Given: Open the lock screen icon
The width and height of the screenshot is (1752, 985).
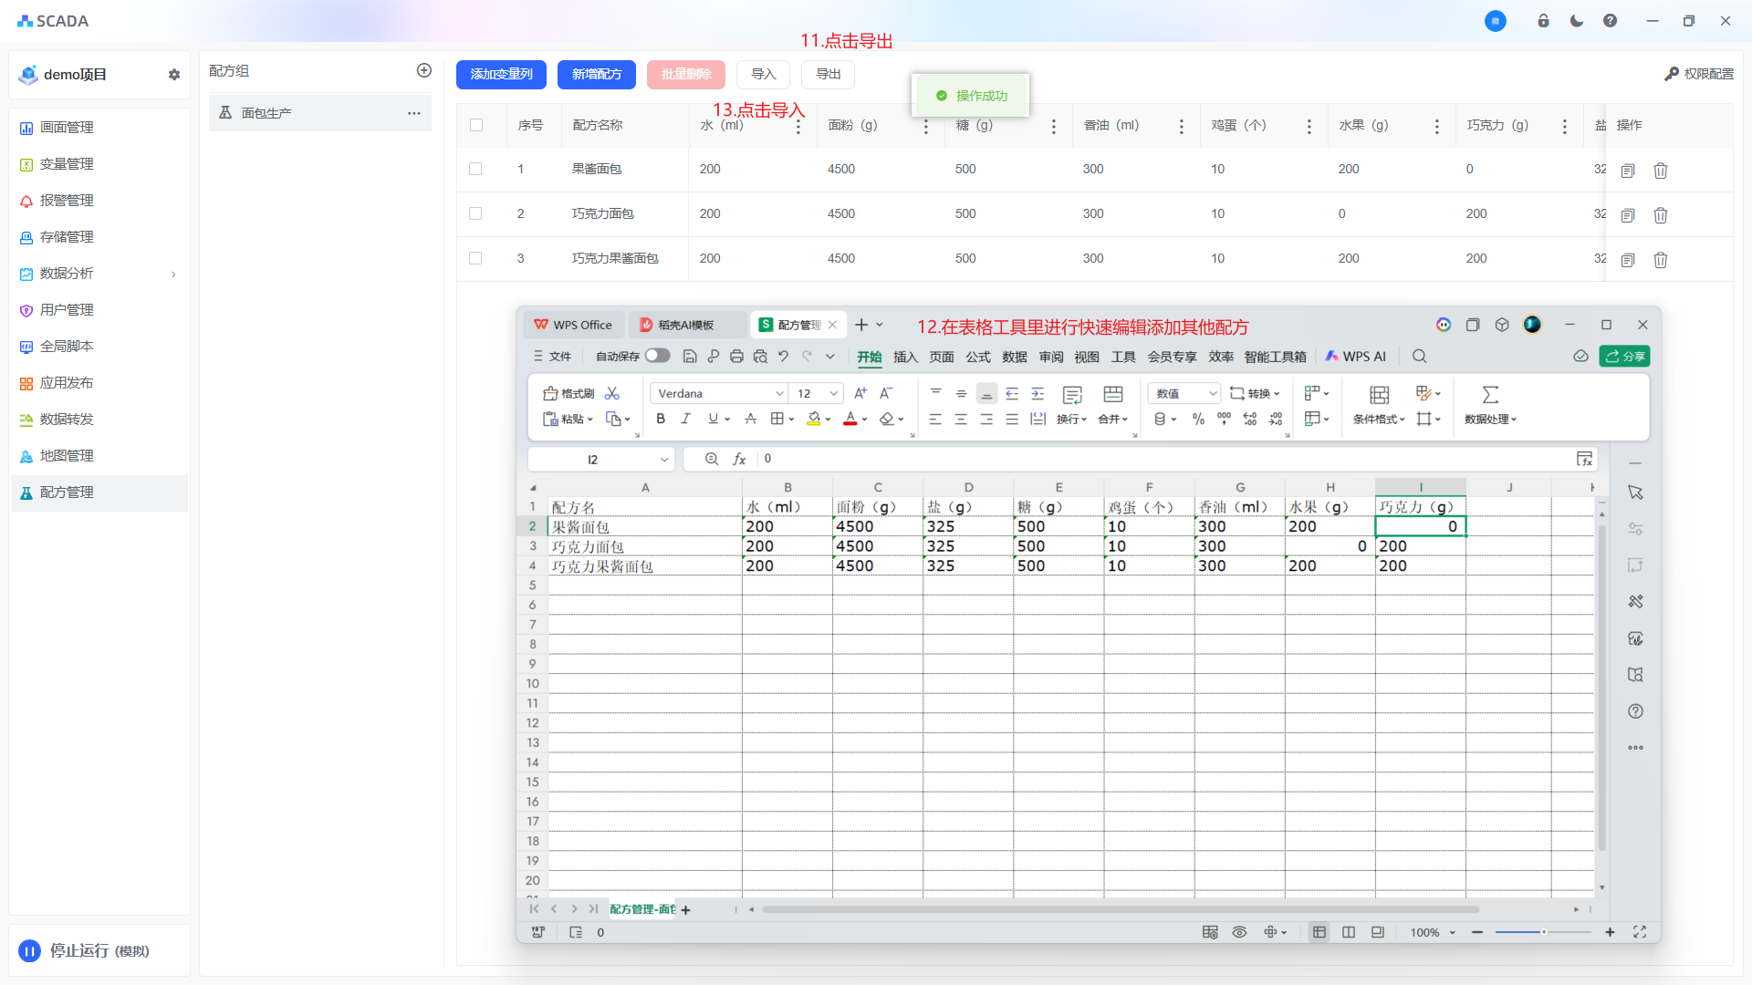Looking at the screenshot, I should 1543,21.
